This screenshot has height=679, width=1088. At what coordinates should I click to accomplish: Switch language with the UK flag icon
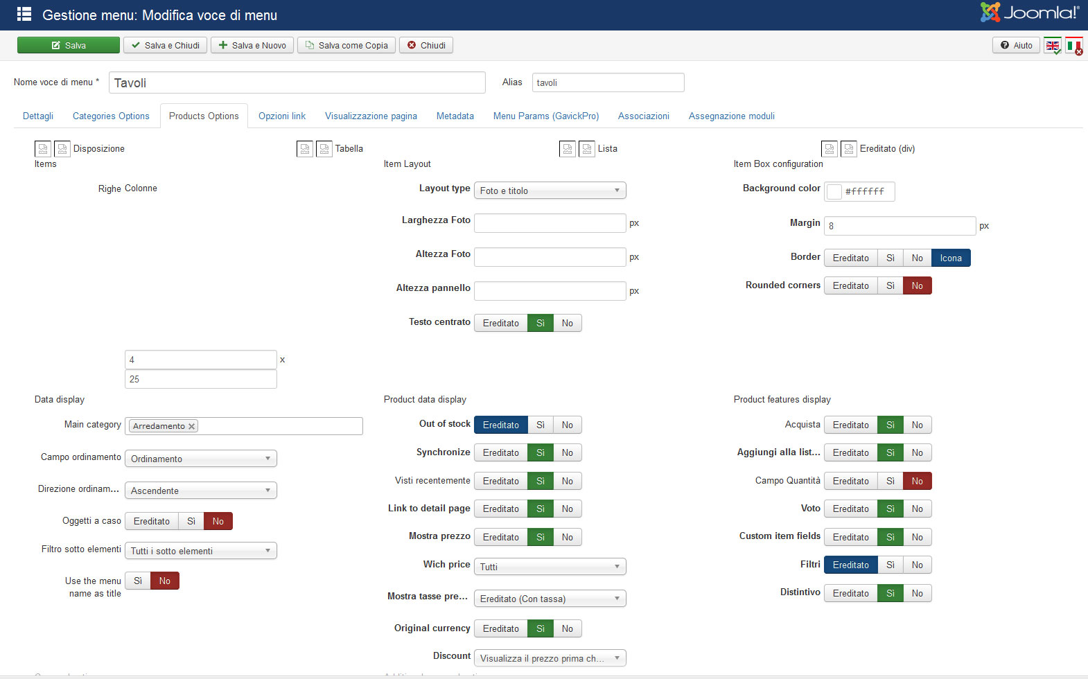(x=1053, y=46)
